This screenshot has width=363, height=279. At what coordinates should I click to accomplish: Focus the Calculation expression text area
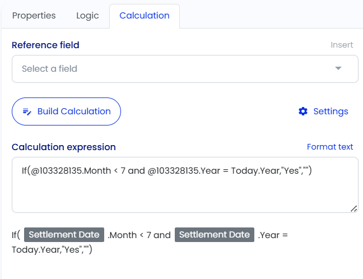coord(185,185)
